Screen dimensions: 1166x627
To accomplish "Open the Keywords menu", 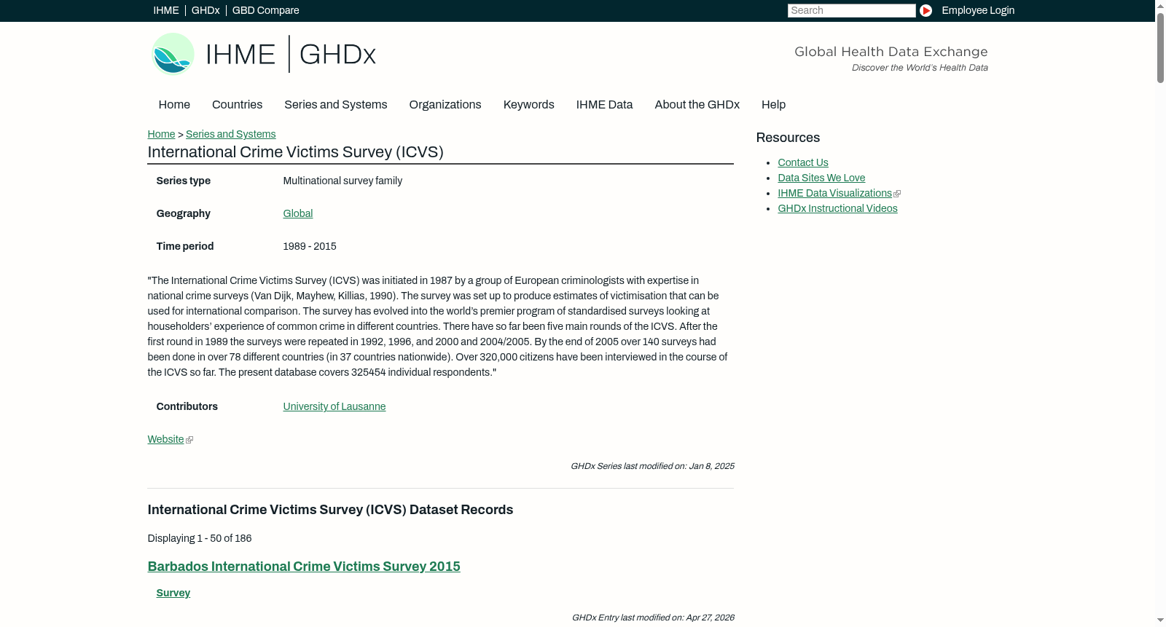I will coord(529,105).
